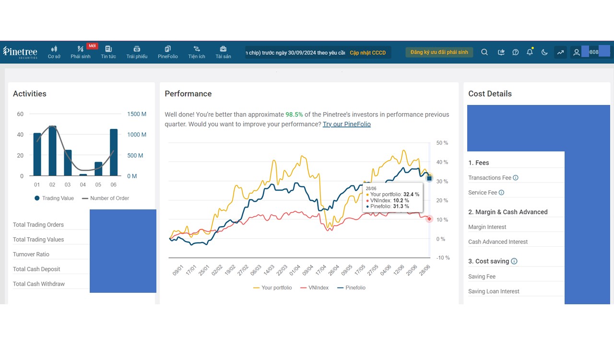The width and height of the screenshot is (614, 345).
Task: Click the 28/06 date on chart axis
Action: pyautogui.click(x=424, y=270)
